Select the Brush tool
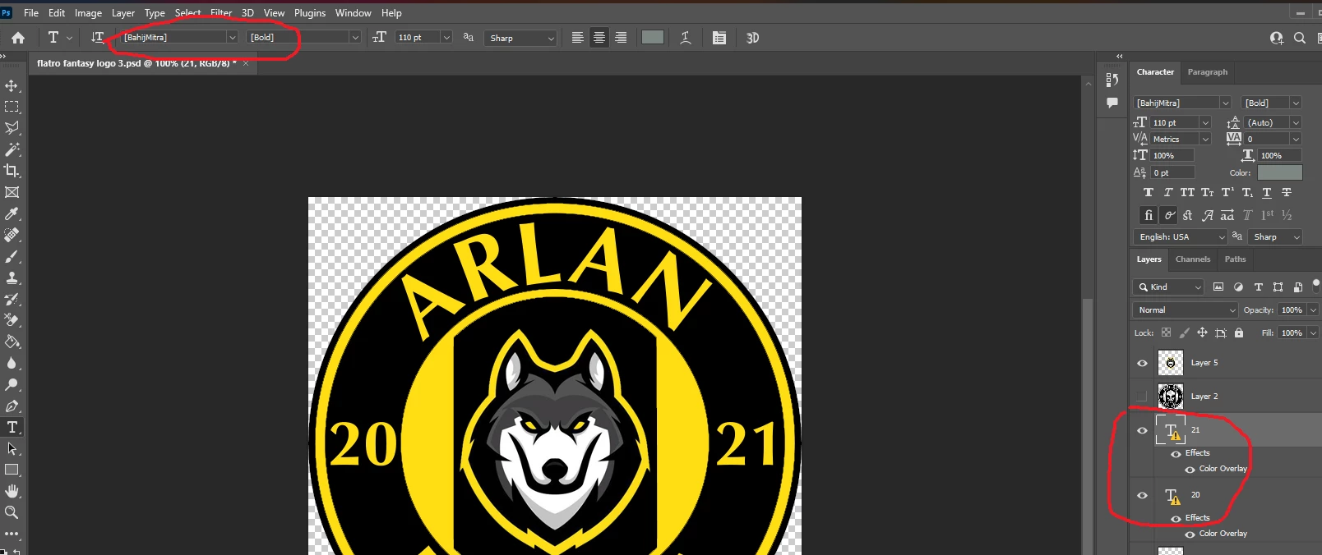This screenshot has width=1322, height=555. [x=12, y=256]
